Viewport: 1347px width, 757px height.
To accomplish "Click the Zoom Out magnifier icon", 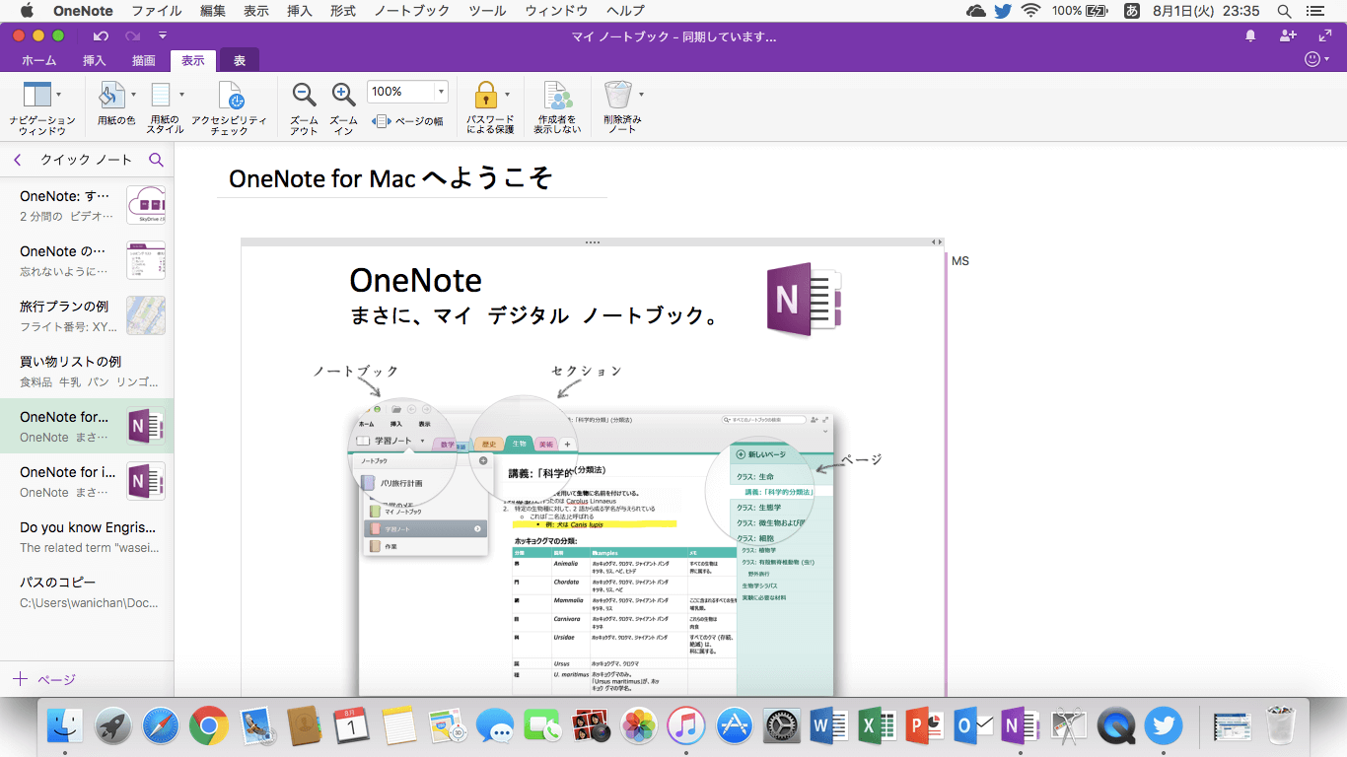I will (304, 95).
